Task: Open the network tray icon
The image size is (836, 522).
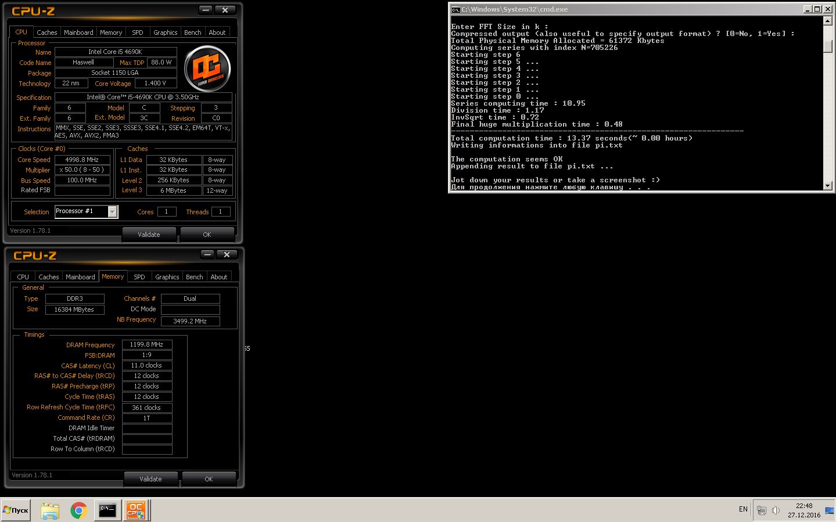Action: 761,510
